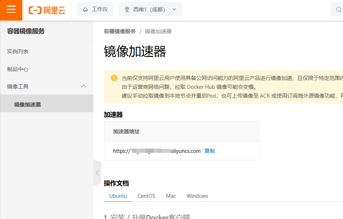Click the 操作文档 heading
Screen dimensions: 343x219
[116, 183]
